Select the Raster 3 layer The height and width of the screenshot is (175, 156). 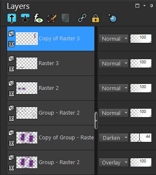(x=51, y=63)
